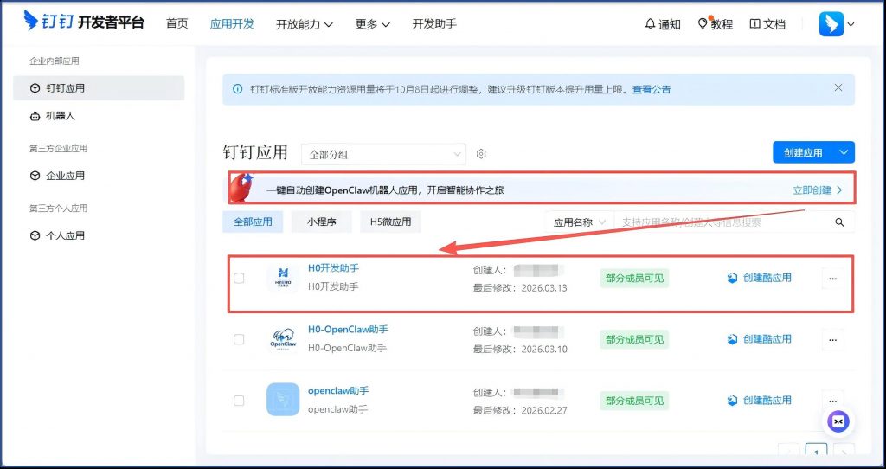
Task: Click the gear icon beside 全部分组
Action: coord(482,154)
